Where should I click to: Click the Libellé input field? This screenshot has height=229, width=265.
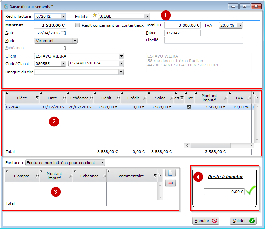click(x=204, y=40)
